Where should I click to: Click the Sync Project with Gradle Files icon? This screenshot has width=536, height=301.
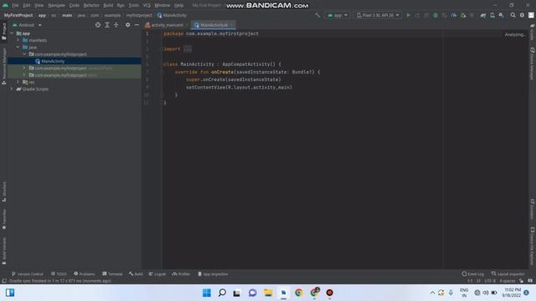point(483,15)
